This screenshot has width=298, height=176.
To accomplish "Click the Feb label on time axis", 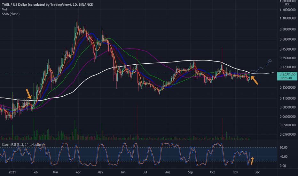I will point(35,172).
